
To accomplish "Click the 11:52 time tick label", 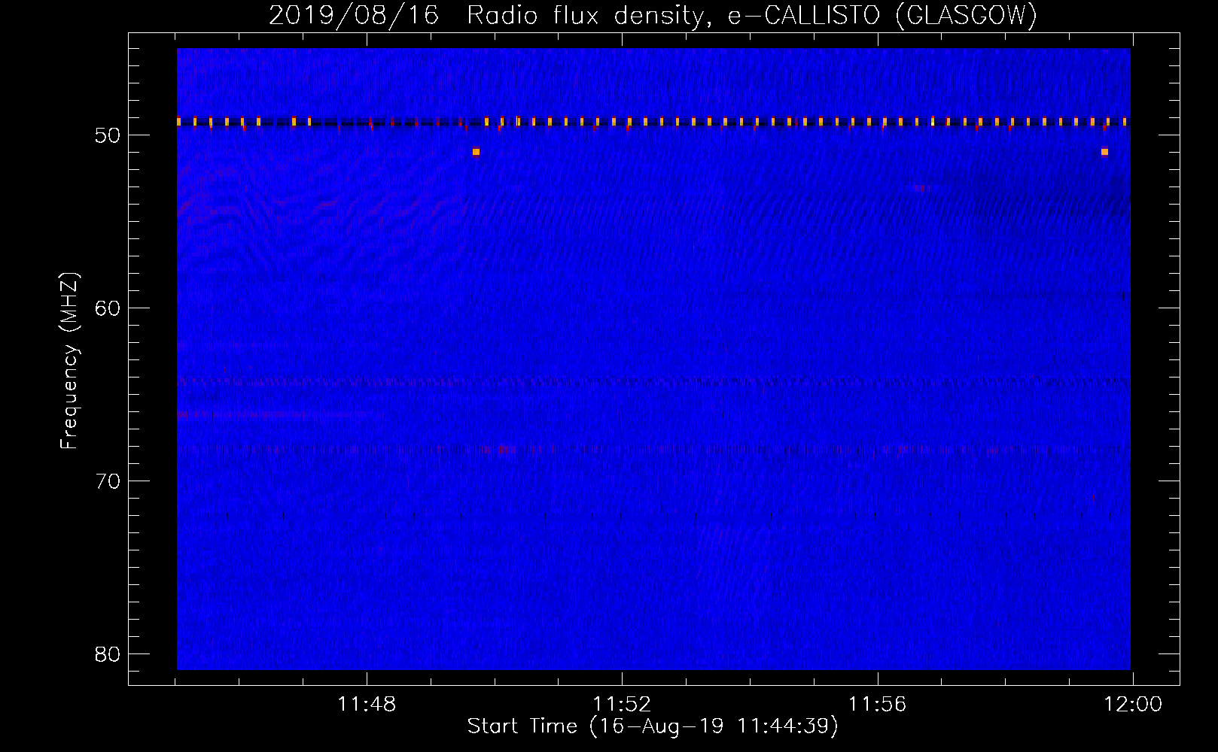I will tap(622, 705).
